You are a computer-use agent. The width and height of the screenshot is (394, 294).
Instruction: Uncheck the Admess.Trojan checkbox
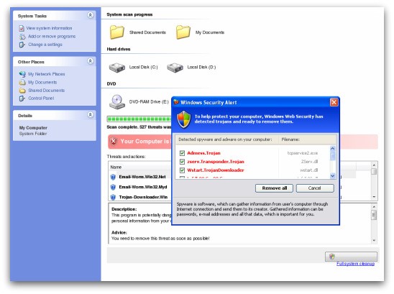tap(182, 153)
